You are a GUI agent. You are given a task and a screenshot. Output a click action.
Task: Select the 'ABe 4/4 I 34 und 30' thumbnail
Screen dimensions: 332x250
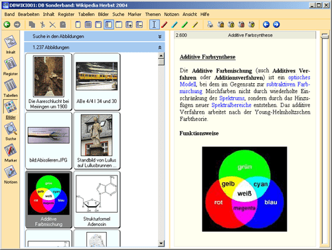[x=97, y=82]
